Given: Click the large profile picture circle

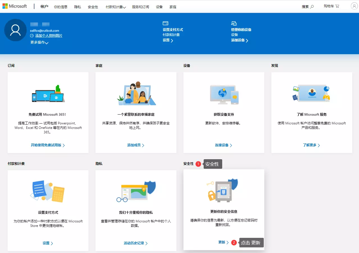Looking at the screenshot, I should coord(15,30).
